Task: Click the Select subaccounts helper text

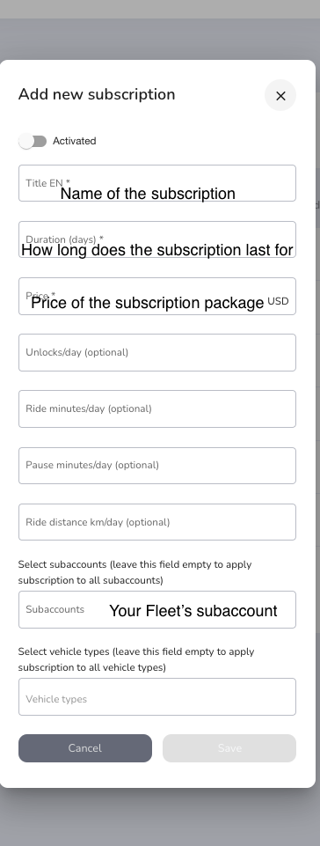Action: (x=135, y=572)
